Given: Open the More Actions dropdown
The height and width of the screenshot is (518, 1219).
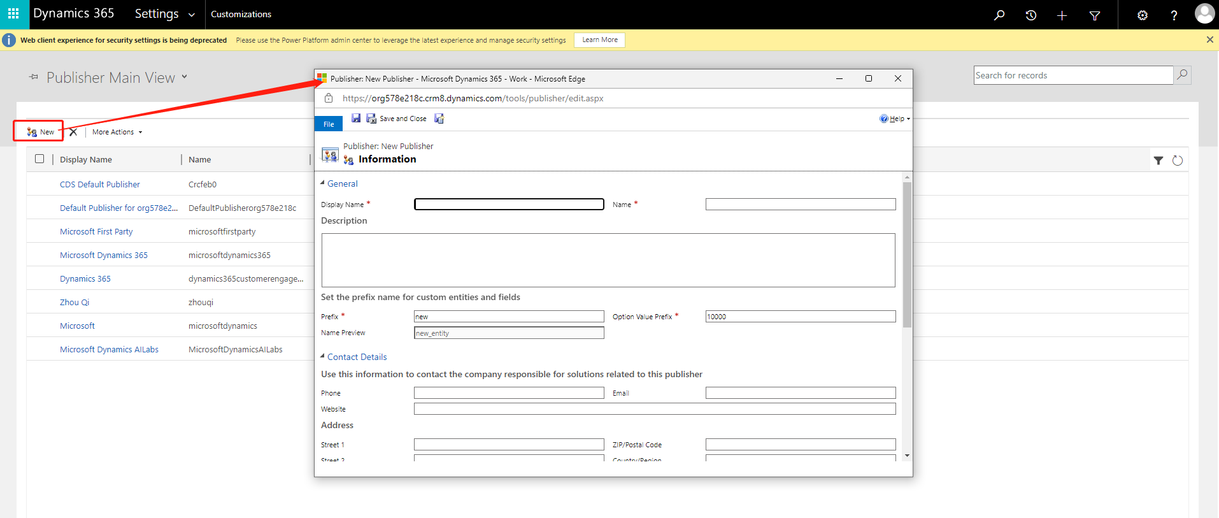Looking at the screenshot, I should click(x=117, y=132).
